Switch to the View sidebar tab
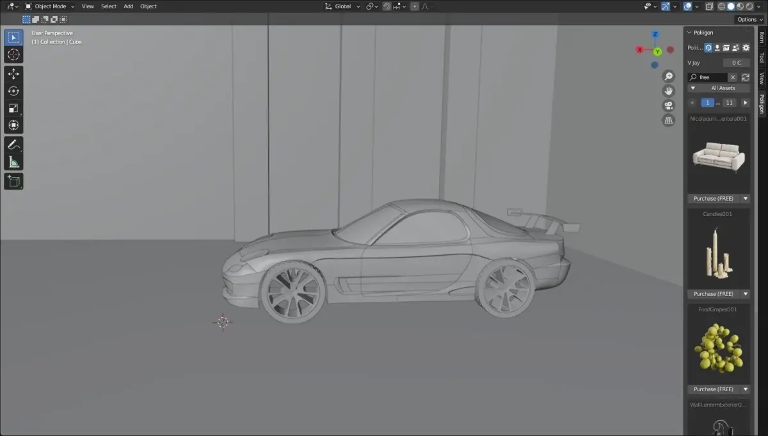Viewport: 768px width, 436px height. [x=762, y=78]
